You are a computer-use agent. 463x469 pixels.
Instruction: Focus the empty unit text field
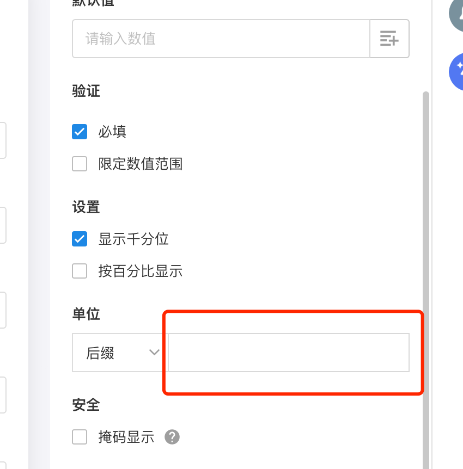pyautogui.click(x=289, y=353)
